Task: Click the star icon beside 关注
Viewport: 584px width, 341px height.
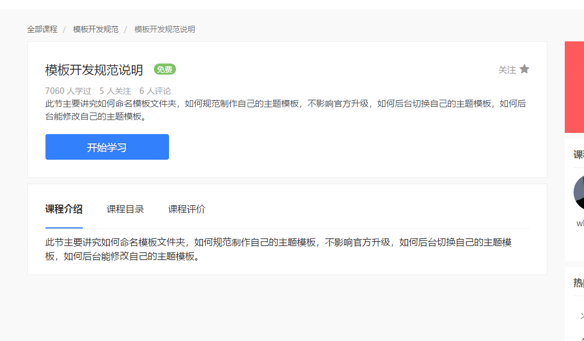Action: point(524,69)
